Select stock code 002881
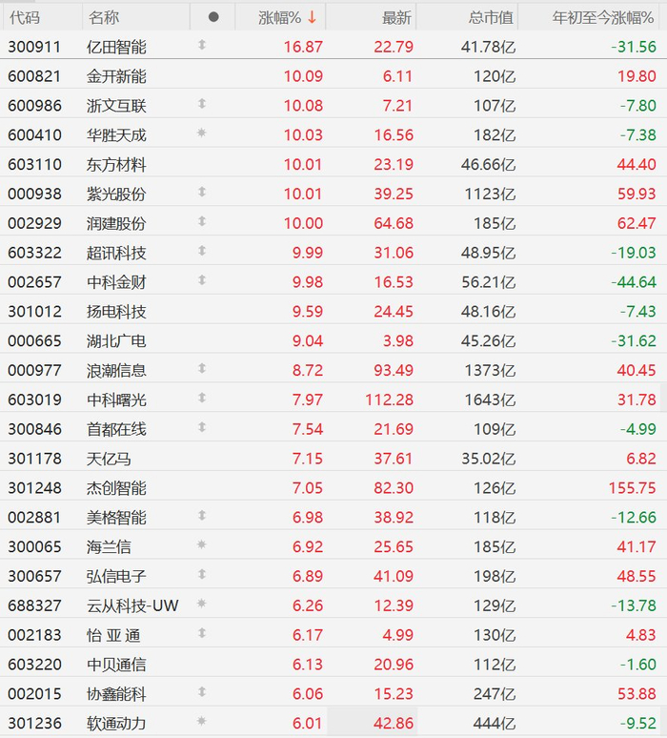 tap(34, 518)
